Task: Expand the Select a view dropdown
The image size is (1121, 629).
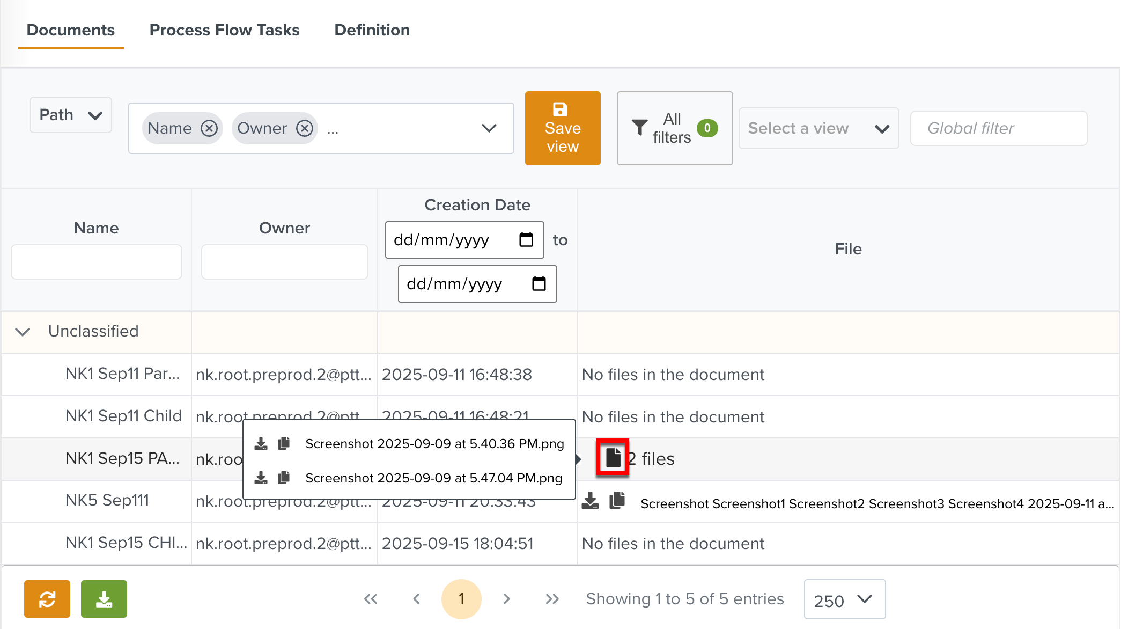Action: [818, 128]
